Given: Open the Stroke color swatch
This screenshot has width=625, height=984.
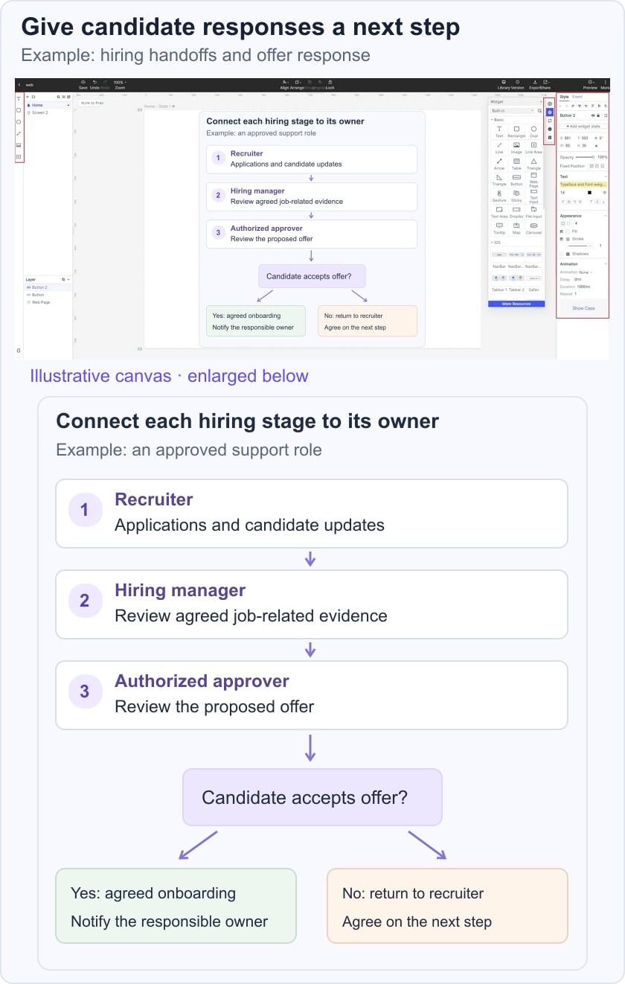Looking at the screenshot, I should click(x=568, y=239).
